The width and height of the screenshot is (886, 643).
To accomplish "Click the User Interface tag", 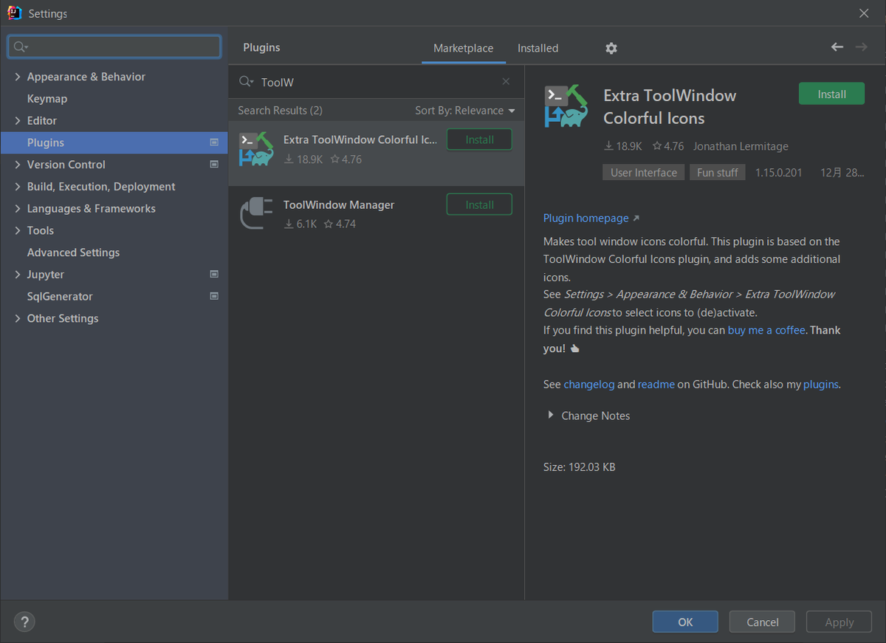I will [644, 172].
